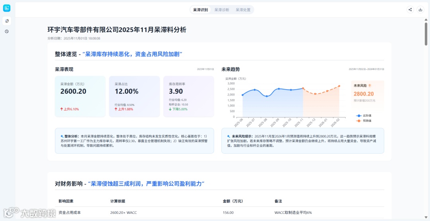The width and height of the screenshot is (430, 221).
Task: Open the history clock icon
Action: (7, 31)
